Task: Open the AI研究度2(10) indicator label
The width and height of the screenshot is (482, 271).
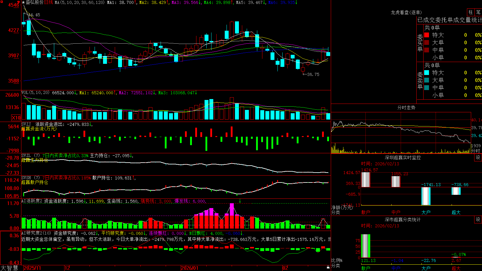Action: tap(36, 233)
